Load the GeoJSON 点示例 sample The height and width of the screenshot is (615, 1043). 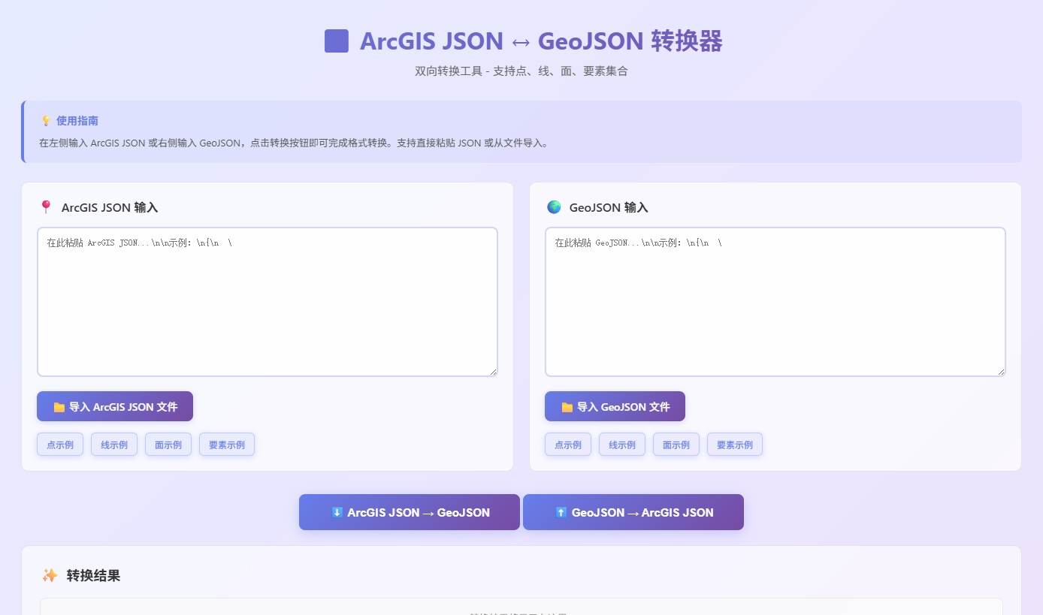point(568,445)
